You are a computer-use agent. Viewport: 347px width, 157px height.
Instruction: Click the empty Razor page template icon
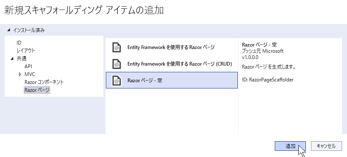click(117, 81)
